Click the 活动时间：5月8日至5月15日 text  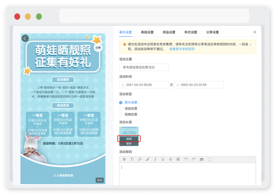pos(63,143)
